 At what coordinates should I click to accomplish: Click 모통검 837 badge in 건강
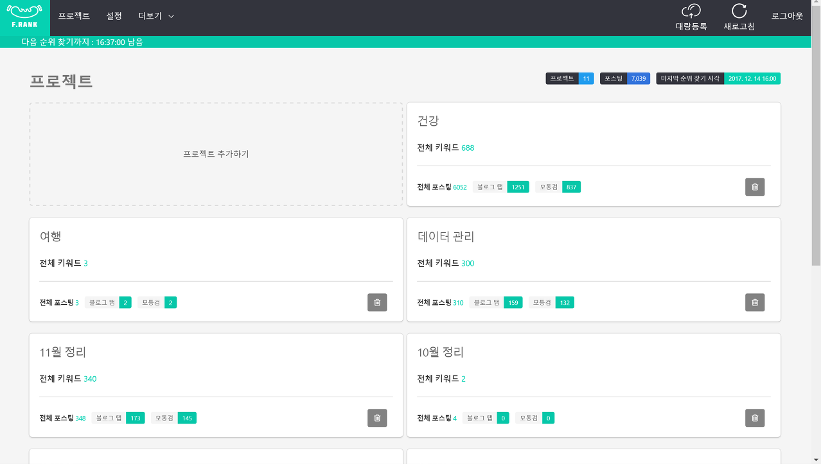click(x=558, y=187)
